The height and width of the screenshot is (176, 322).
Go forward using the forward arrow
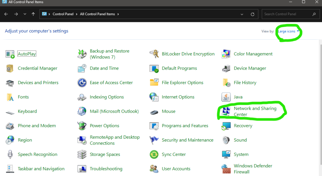click(x=16, y=14)
